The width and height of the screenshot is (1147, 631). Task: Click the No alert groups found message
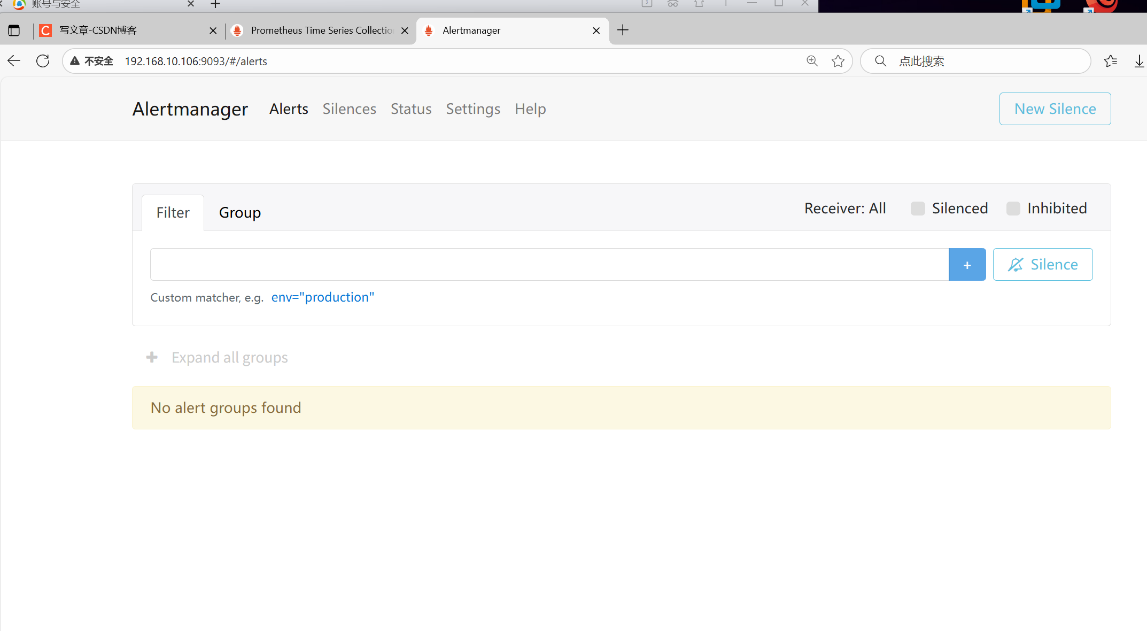pos(622,407)
